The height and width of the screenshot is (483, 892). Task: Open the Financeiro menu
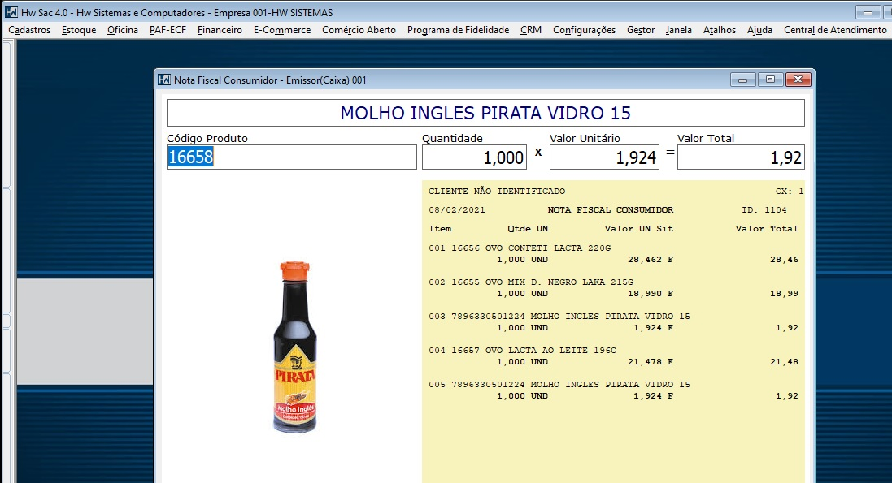pyautogui.click(x=220, y=30)
